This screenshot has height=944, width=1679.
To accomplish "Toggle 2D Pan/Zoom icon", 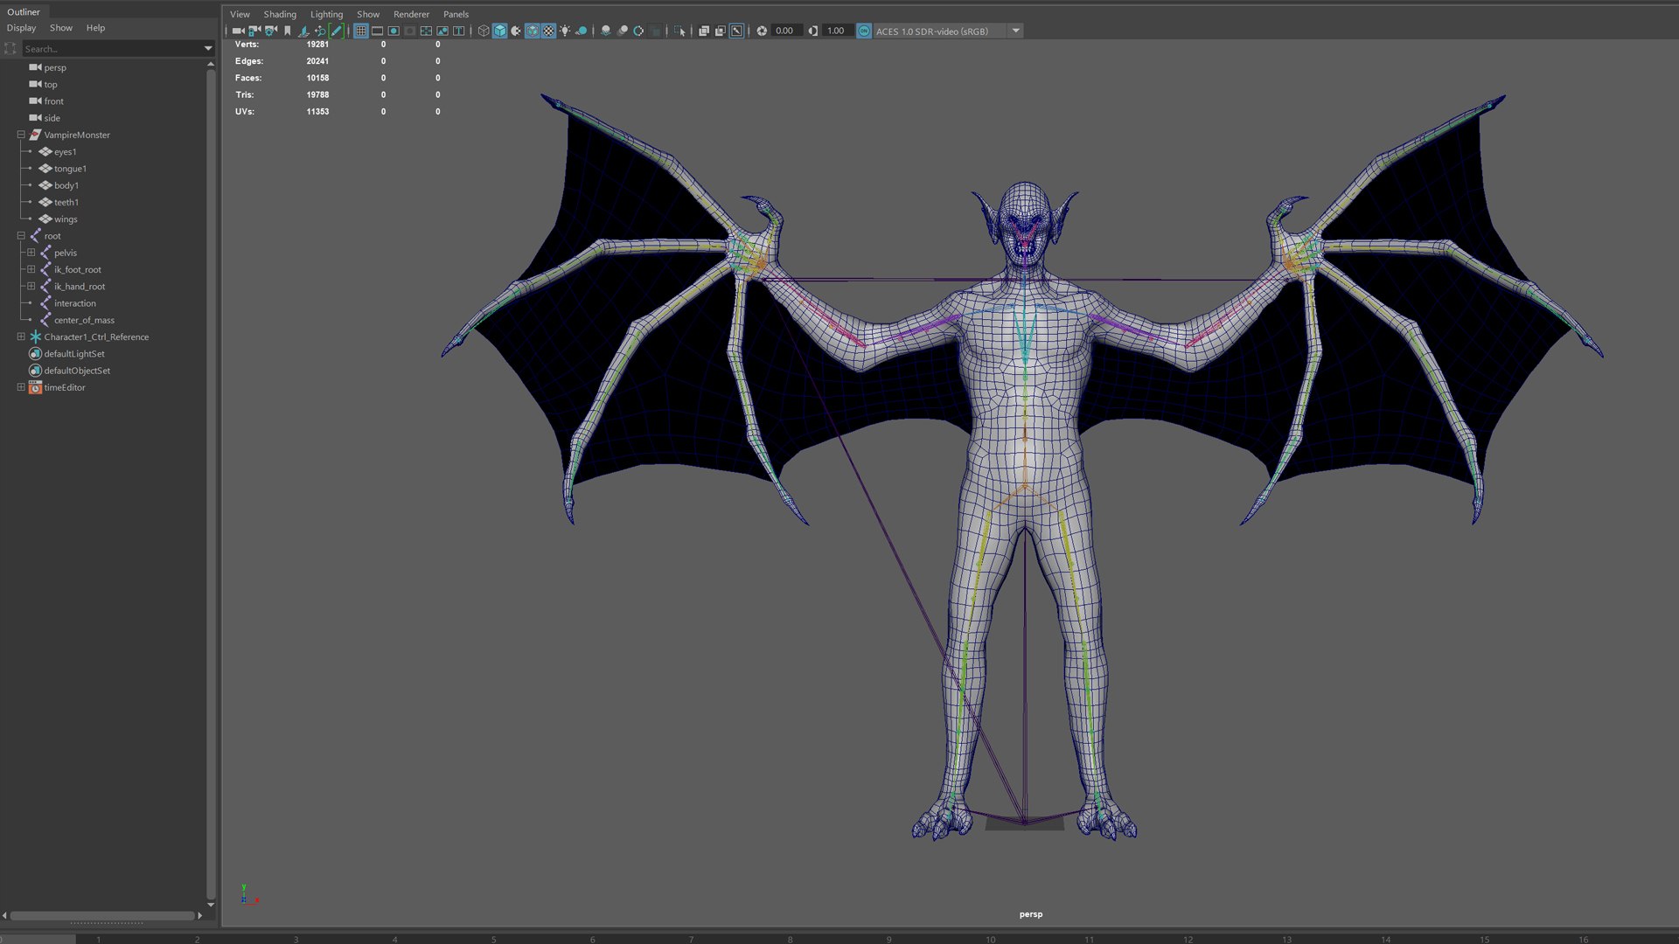I will coord(320,31).
